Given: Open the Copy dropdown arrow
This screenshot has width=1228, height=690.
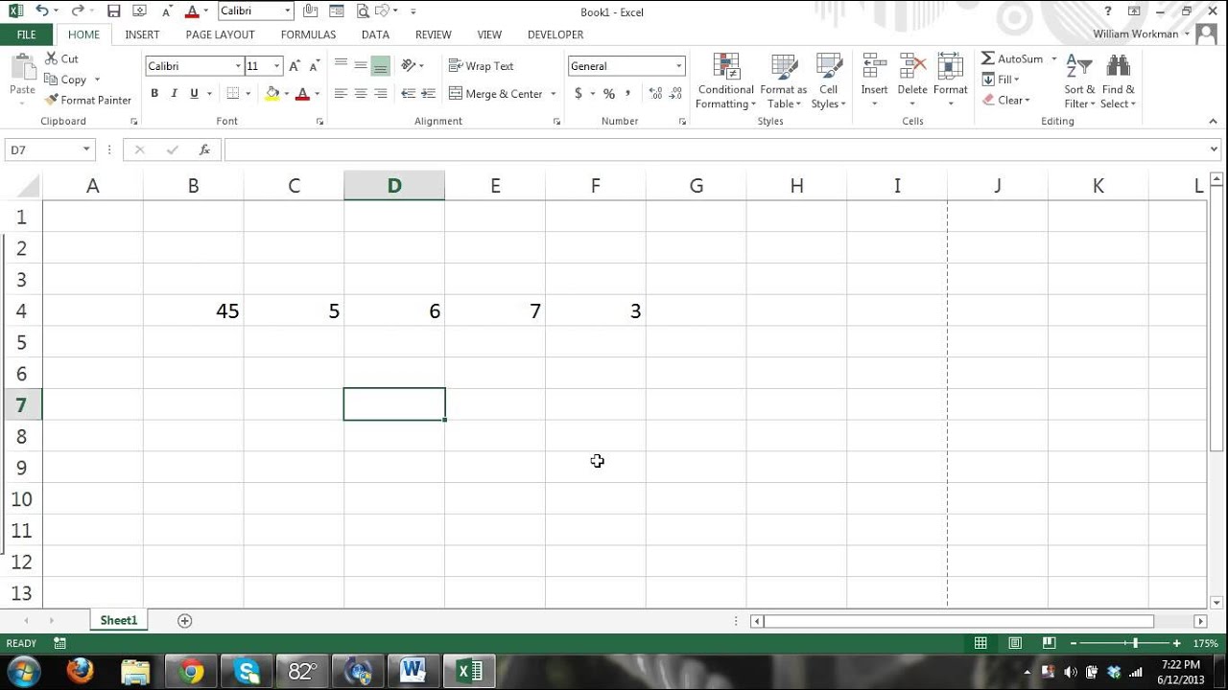Looking at the screenshot, I should tap(96, 80).
